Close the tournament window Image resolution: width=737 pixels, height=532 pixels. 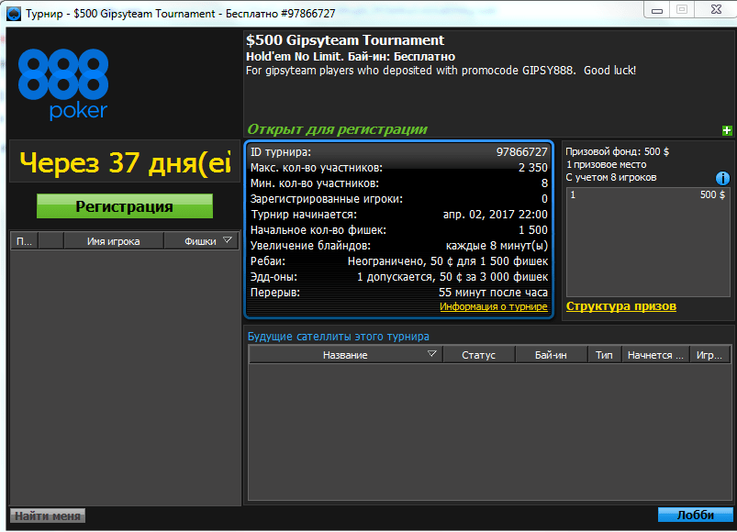click(716, 9)
